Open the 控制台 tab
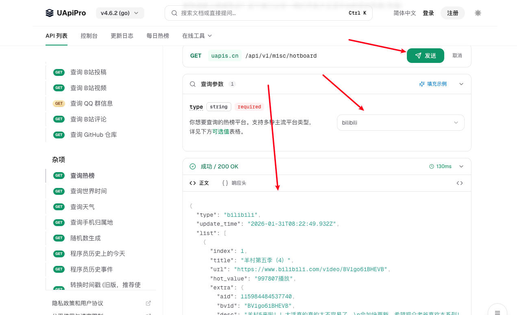This screenshot has width=517, height=315. 89,36
